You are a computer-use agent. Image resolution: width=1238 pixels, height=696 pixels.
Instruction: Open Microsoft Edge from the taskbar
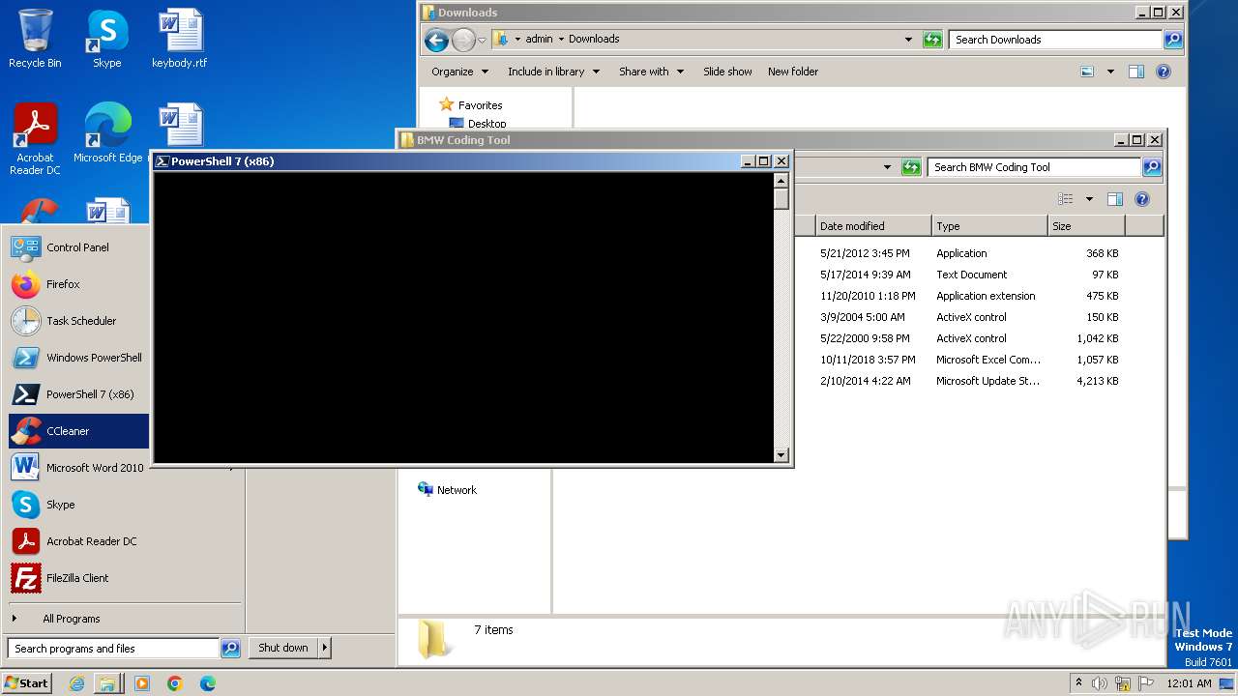[x=208, y=683]
